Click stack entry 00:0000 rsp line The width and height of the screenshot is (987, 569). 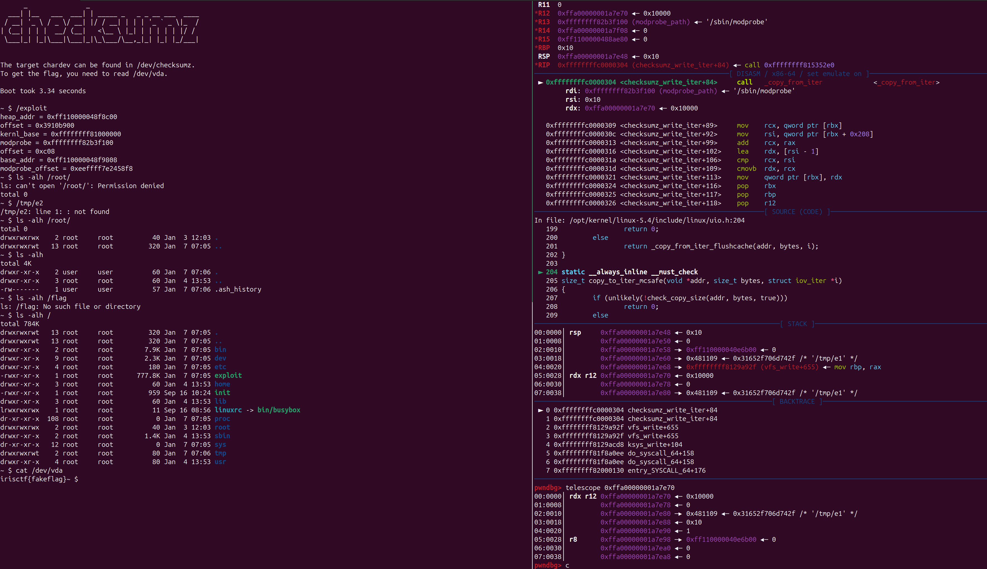(x=618, y=332)
